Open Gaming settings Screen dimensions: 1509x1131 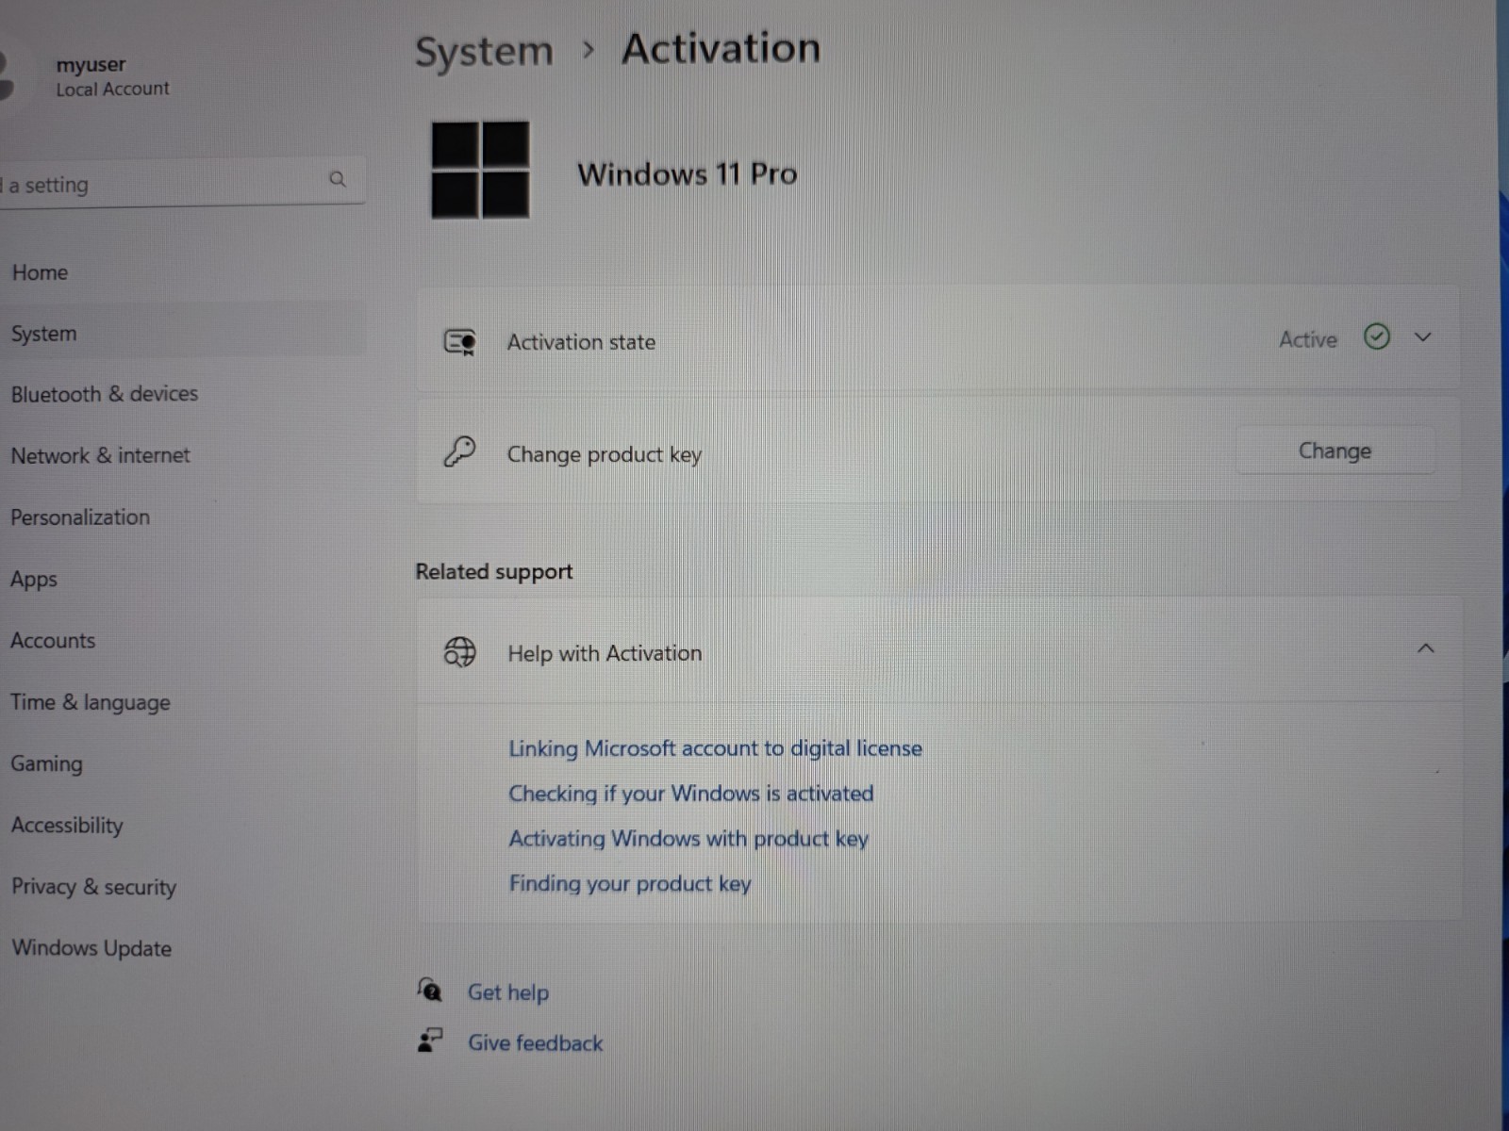46,763
